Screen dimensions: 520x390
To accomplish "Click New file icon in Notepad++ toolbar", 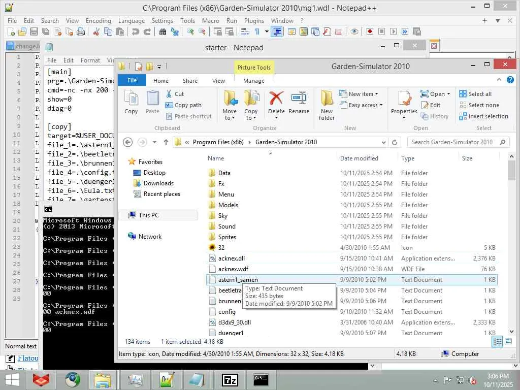I will point(11,31).
